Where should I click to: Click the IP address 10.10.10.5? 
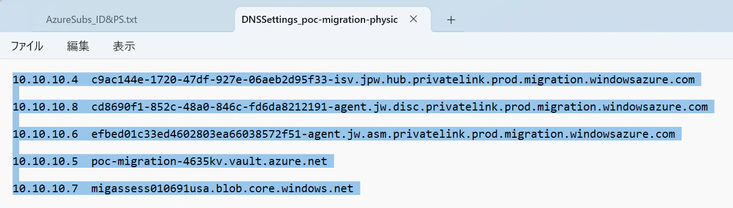45,162
